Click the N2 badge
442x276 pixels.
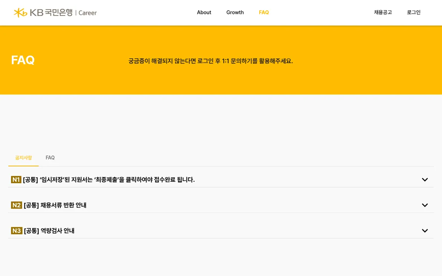coord(17,205)
